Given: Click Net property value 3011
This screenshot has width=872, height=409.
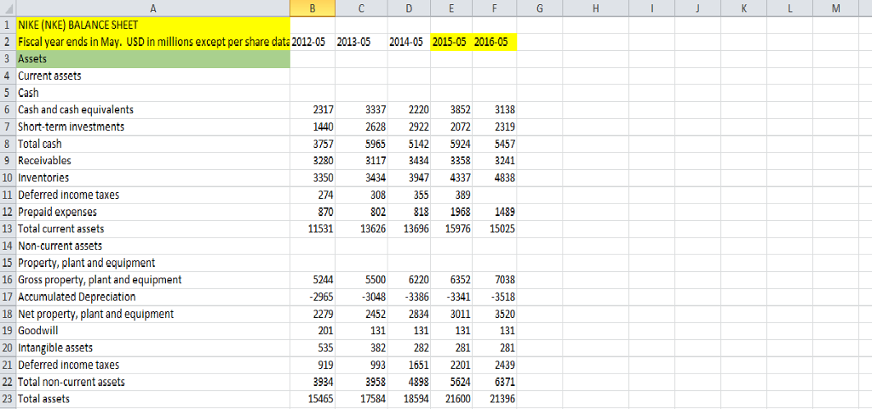Looking at the screenshot, I should 451,314.
